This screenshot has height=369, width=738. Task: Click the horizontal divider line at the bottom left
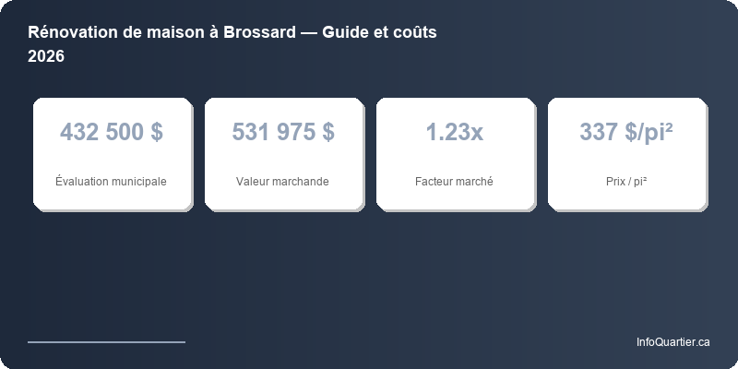(106, 341)
